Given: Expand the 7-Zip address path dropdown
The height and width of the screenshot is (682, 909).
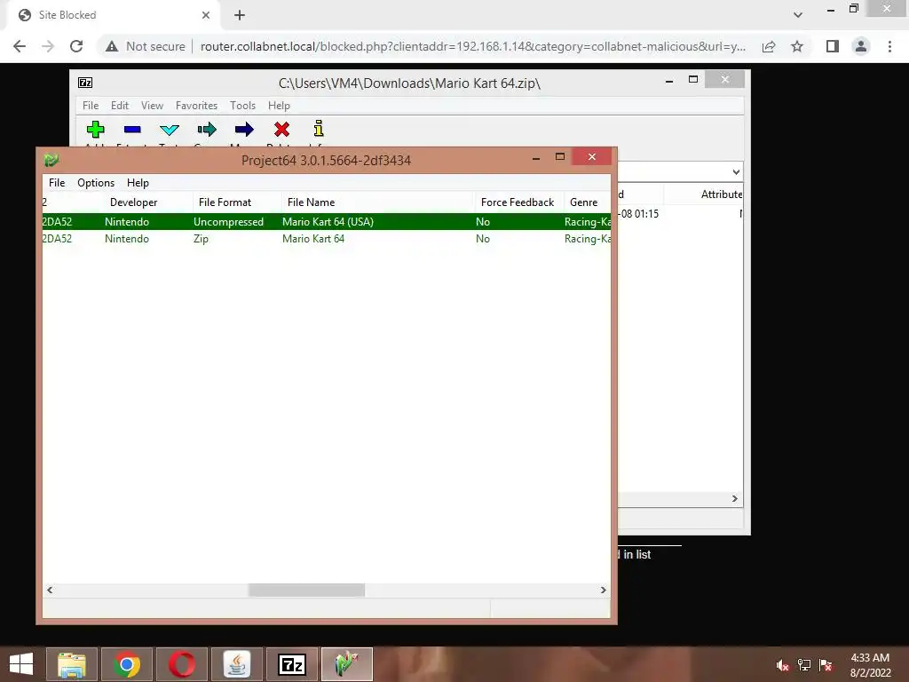Looking at the screenshot, I should click(736, 171).
